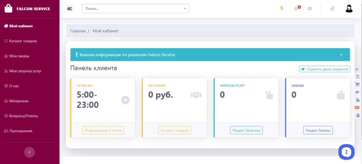This screenshot has width=362, height=164.
Task: Click the lightning bolt icon in header
Action: pos(281,9)
